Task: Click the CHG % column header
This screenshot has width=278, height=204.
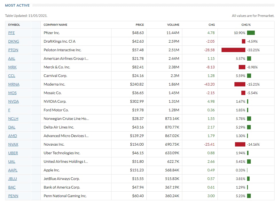Action: tap(246, 25)
